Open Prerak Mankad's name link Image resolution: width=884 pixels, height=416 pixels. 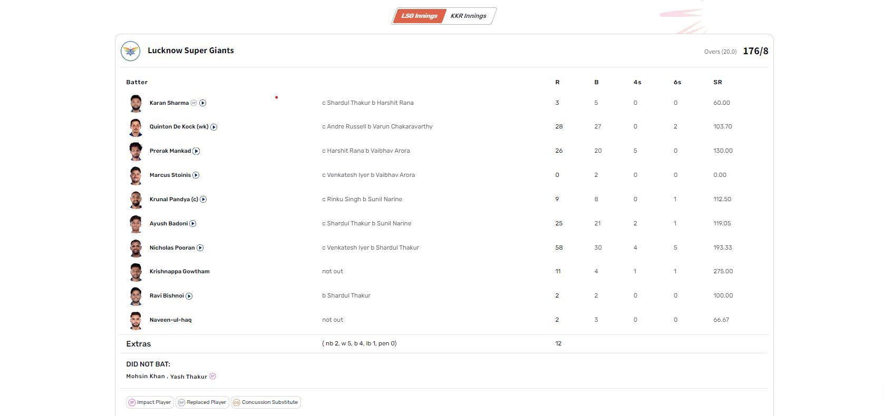click(170, 151)
